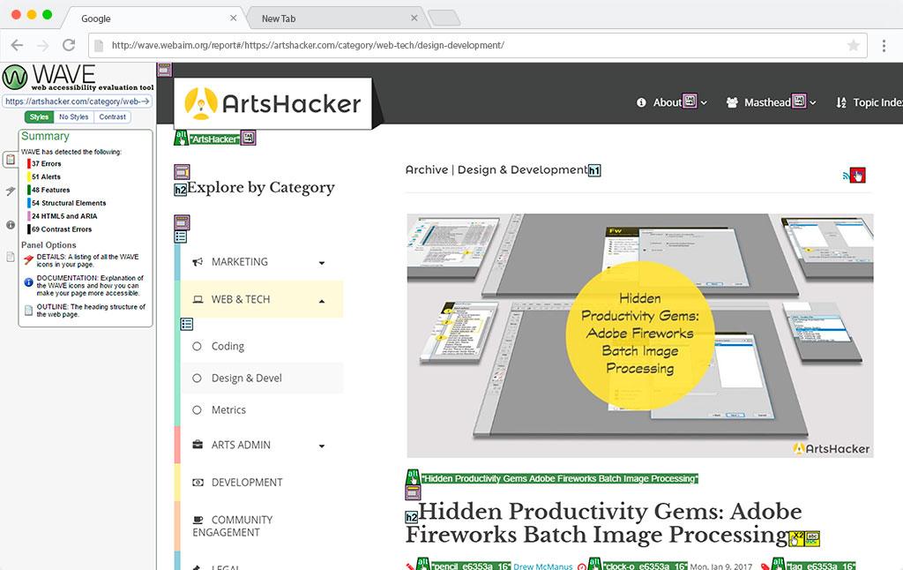The height and width of the screenshot is (570, 903).
Task: Click the WAVE ARIA icon next to Masthead
Action: coord(799,101)
